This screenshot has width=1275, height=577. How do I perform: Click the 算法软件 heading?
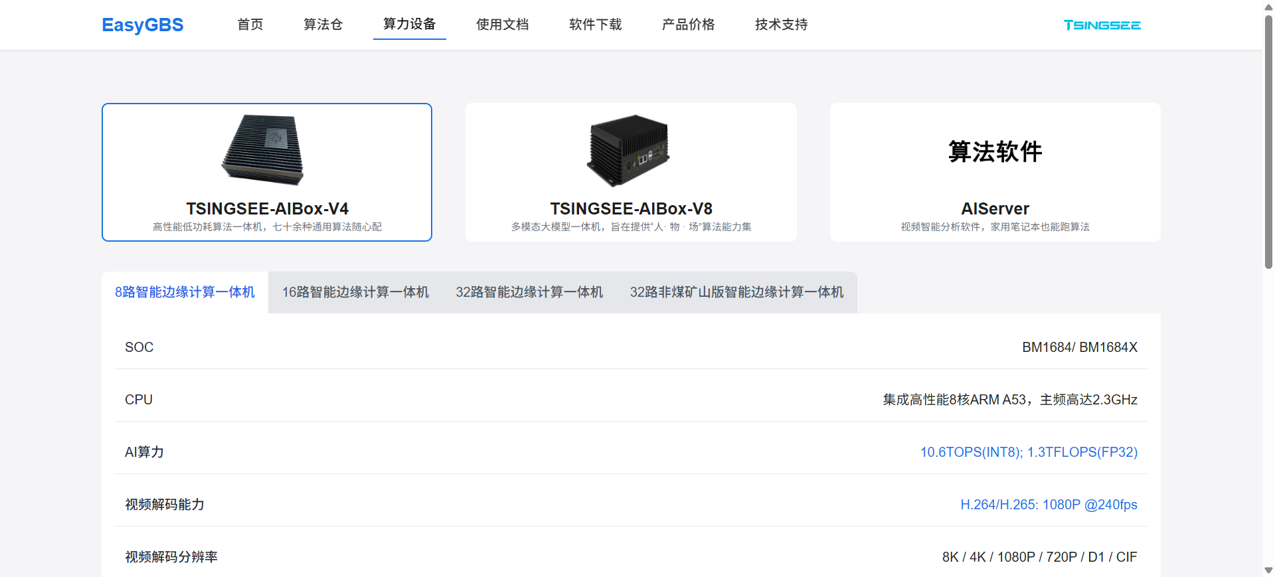point(995,151)
